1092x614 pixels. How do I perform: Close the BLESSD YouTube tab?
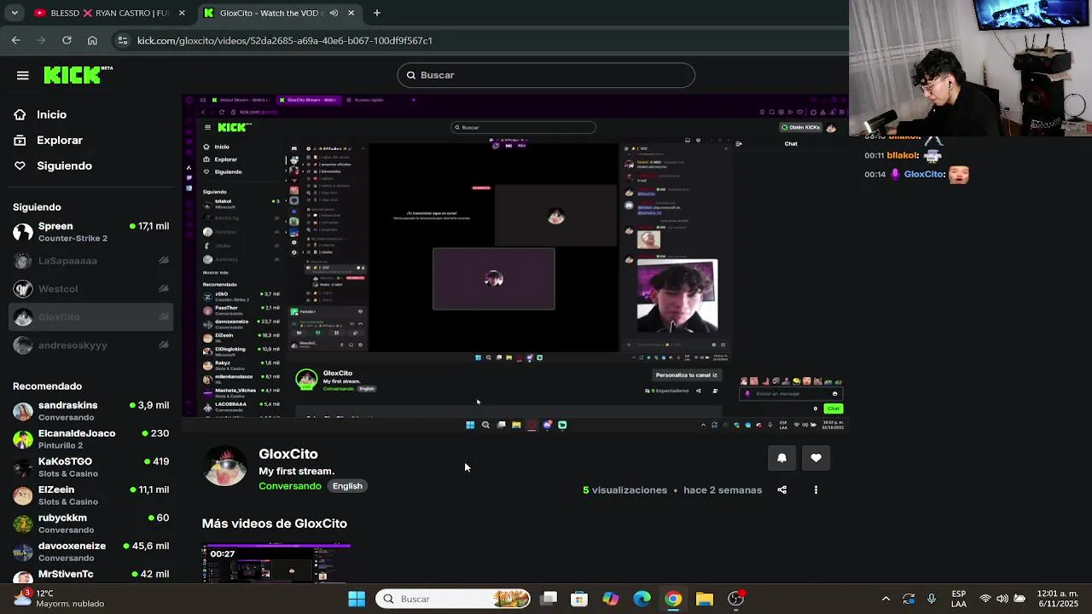(182, 13)
